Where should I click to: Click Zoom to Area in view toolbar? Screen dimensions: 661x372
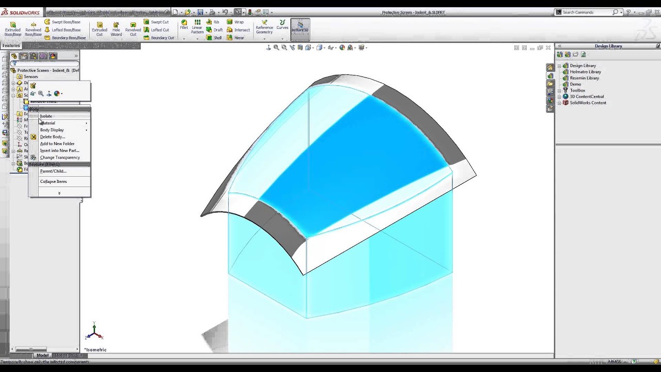284,48
